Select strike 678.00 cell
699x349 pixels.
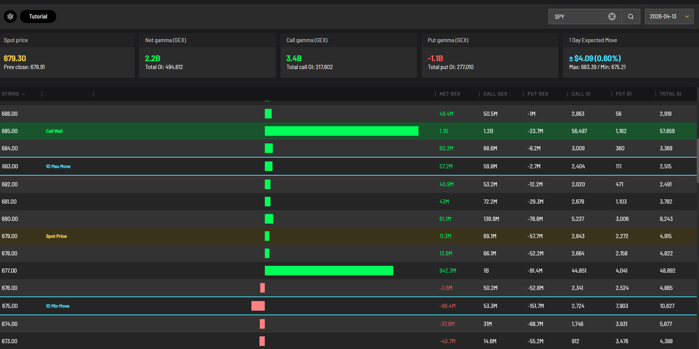10,253
